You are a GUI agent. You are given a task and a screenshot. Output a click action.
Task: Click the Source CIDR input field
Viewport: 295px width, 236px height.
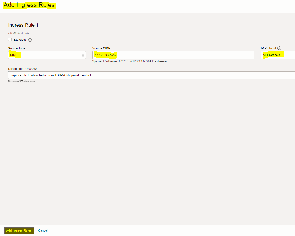[x=173, y=55]
